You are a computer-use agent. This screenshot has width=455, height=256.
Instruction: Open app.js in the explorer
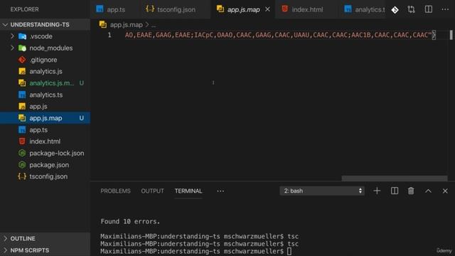point(45,107)
